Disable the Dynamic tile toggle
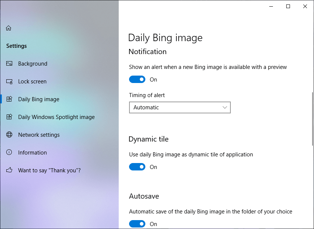The width and height of the screenshot is (314, 229). click(137, 167)
